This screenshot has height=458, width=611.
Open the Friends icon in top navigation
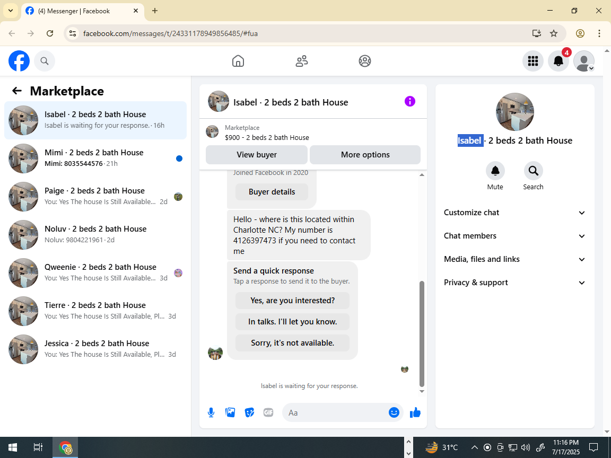[x=302, y=61]
